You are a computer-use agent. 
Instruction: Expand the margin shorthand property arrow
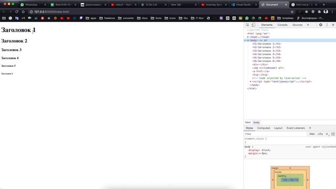[260, 153]
